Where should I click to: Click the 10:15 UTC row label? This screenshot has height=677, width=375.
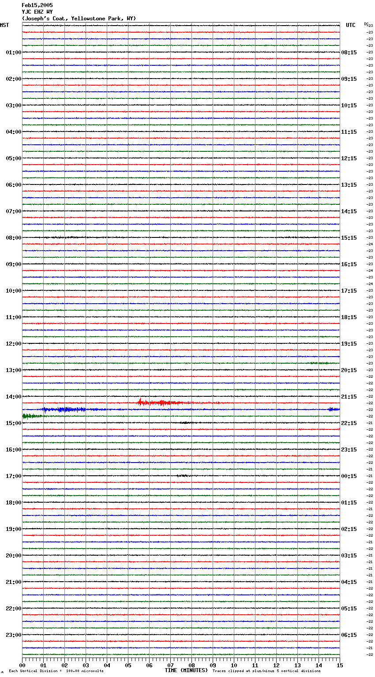349,105
